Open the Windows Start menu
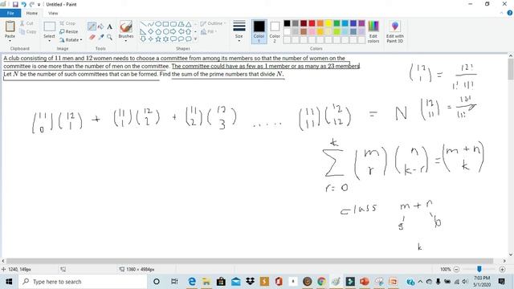 click(9, 282)
